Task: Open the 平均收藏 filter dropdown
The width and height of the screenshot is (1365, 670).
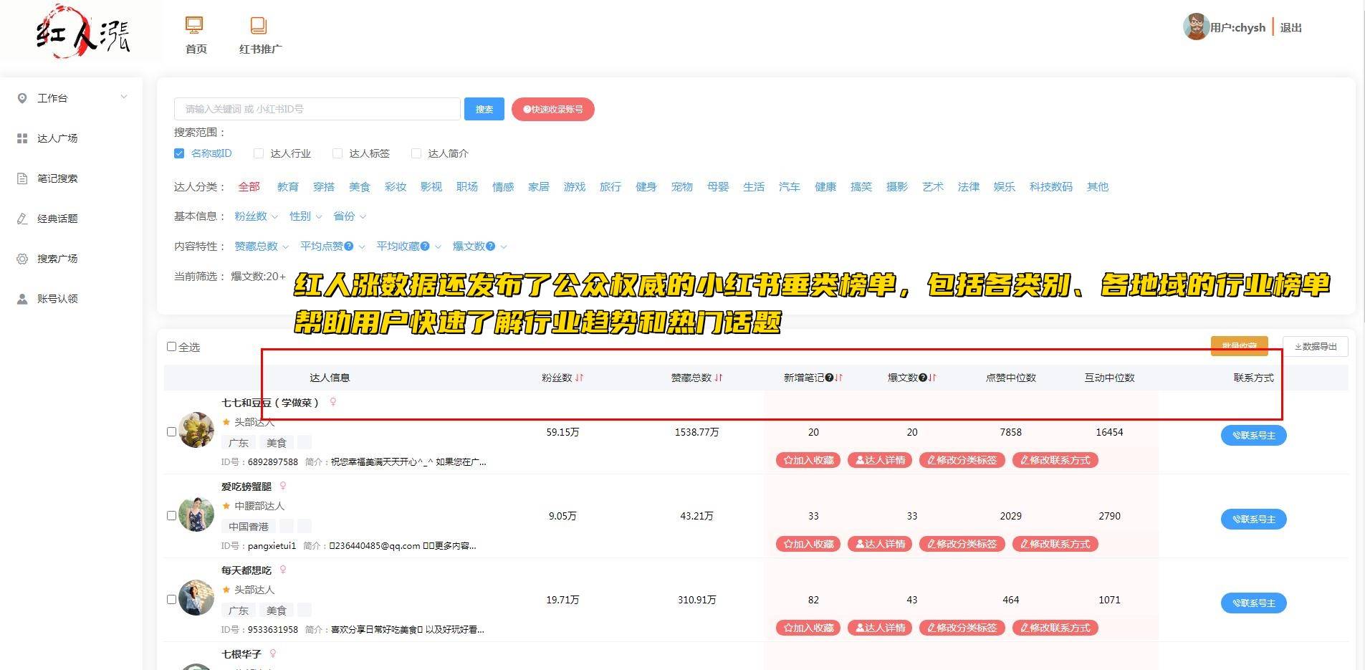Action: click(409, 247)
